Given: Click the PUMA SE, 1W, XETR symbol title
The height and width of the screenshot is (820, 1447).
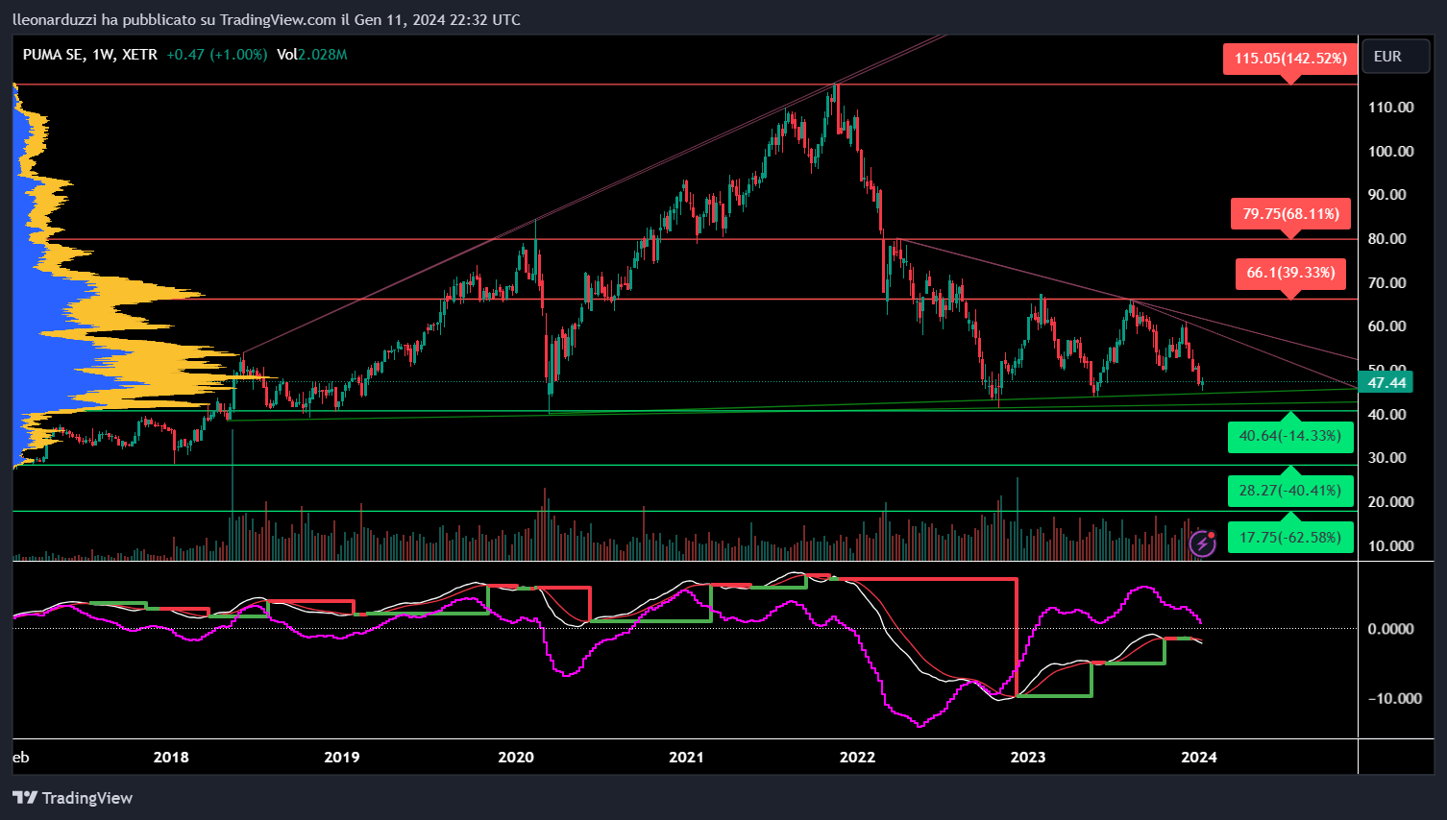Looking at the screenshot, I should 90,55.
